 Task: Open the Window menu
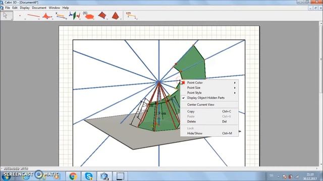click(x=54, y=8)
